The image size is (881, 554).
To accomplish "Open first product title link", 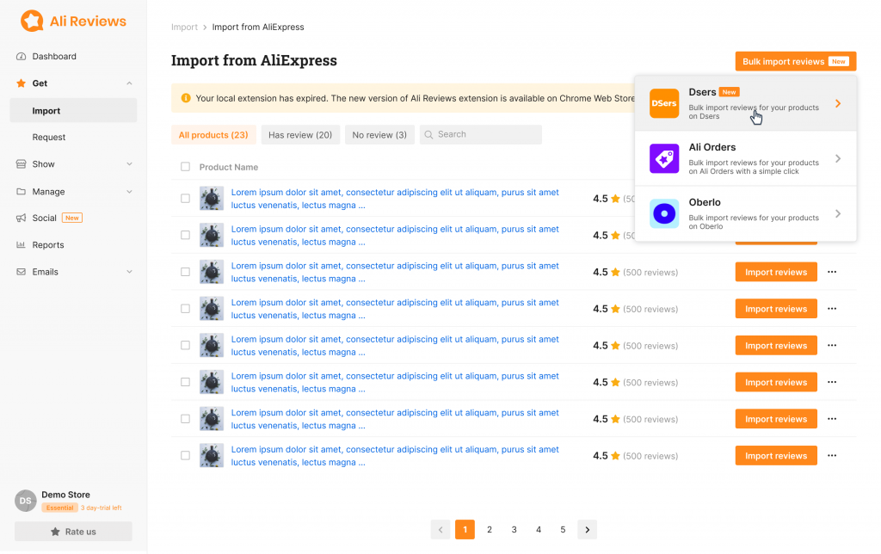I will tap(395, 199).
